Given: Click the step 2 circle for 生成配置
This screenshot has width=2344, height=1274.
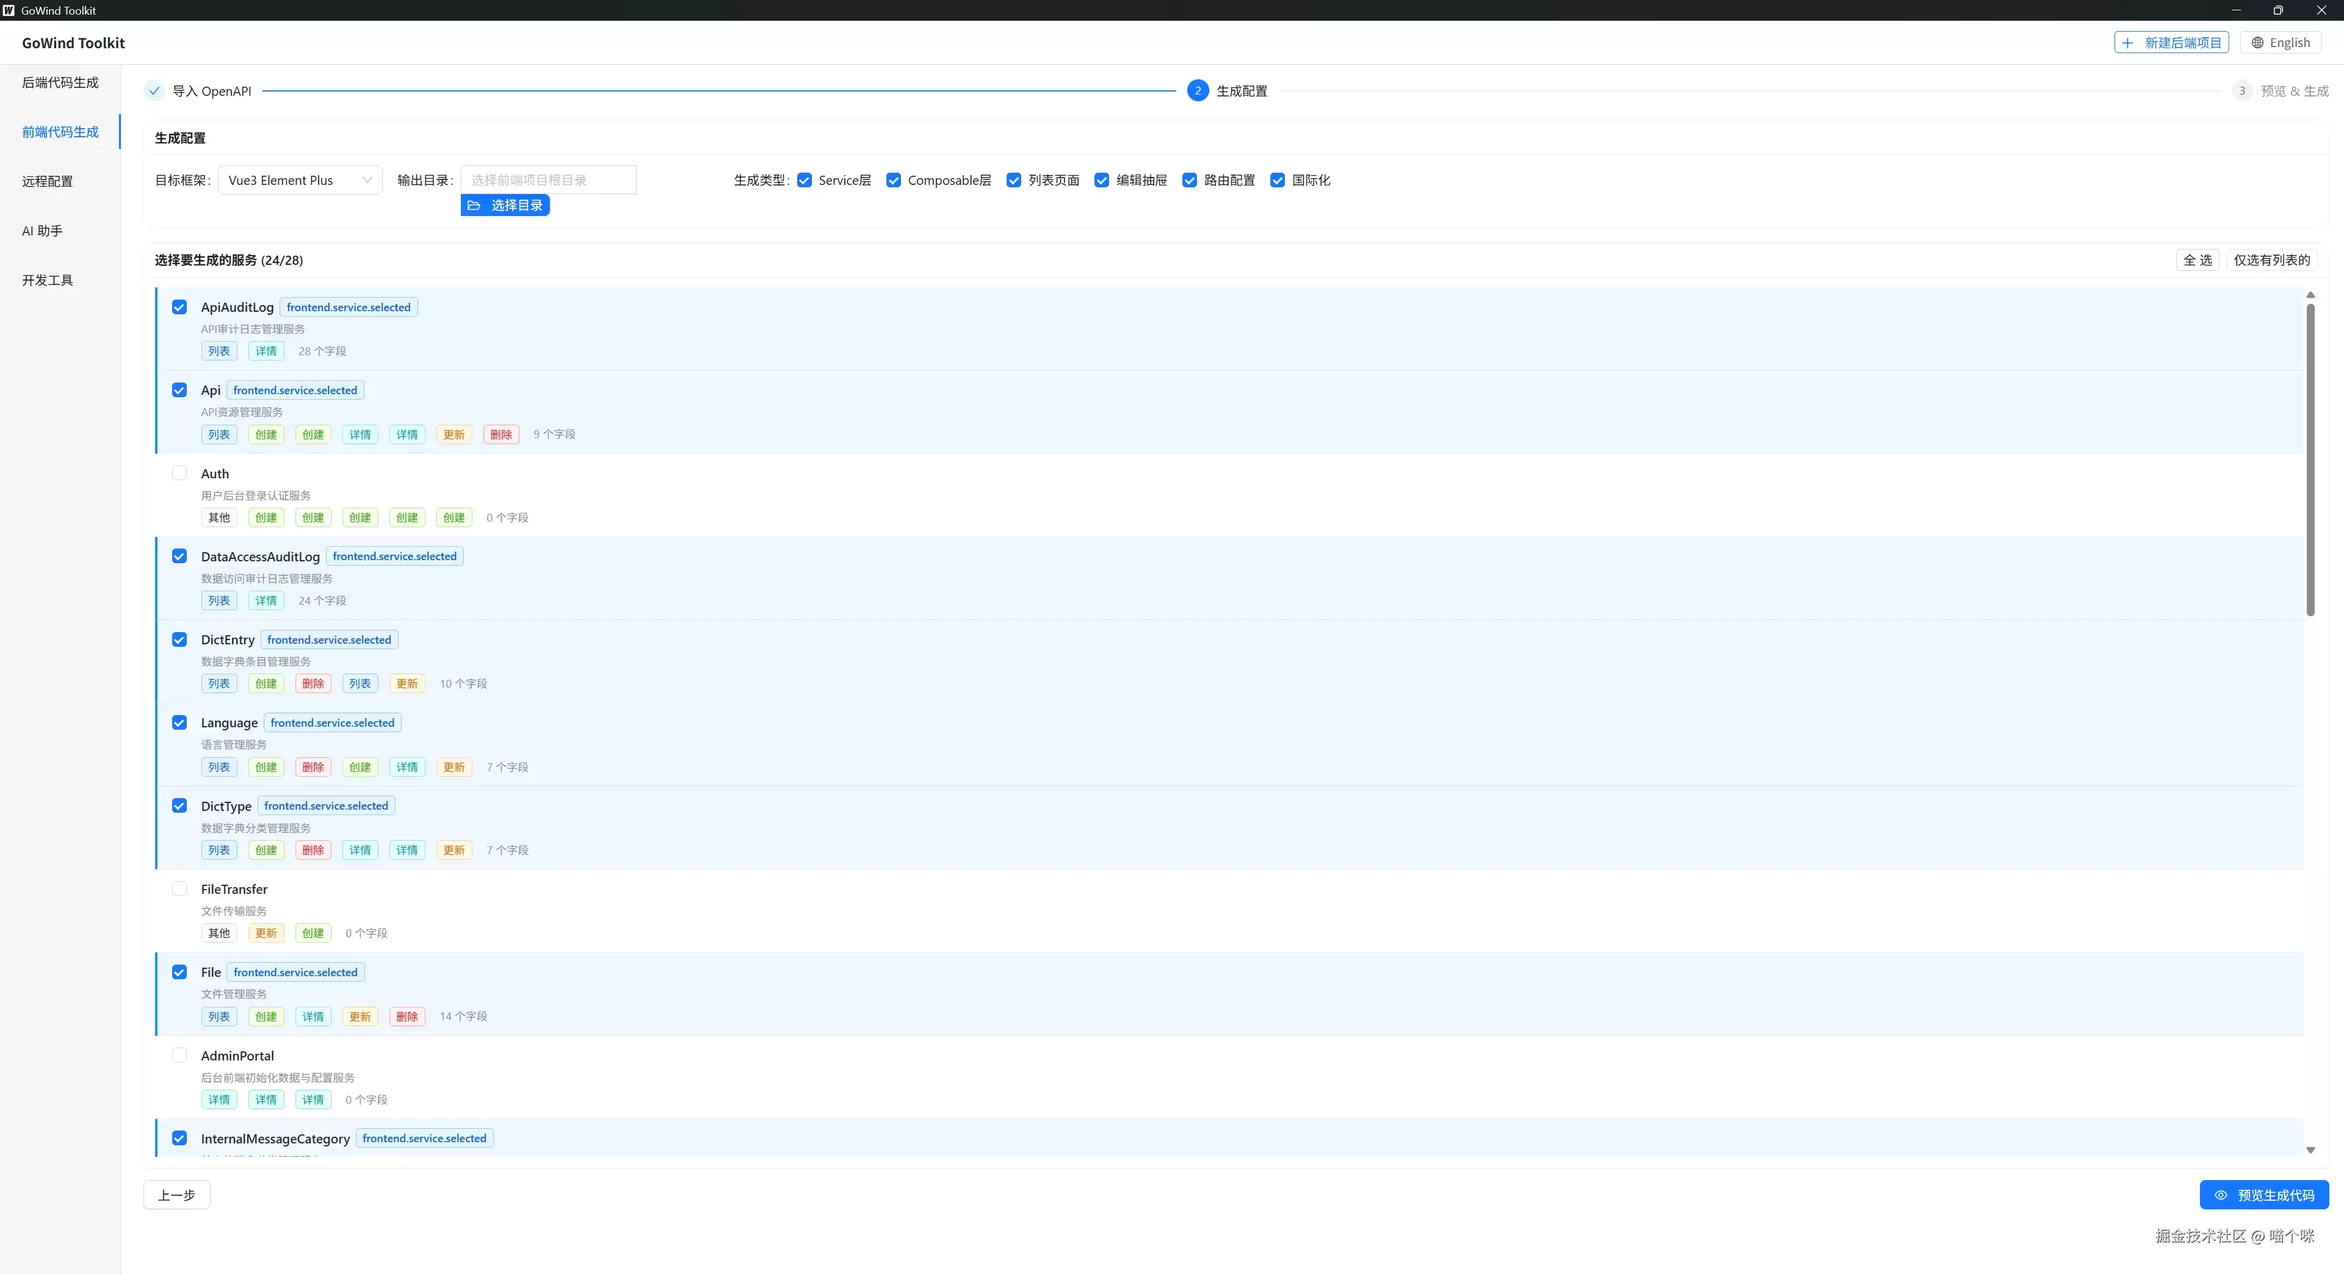Looking at the screenshot, I should click(1198, 91).
